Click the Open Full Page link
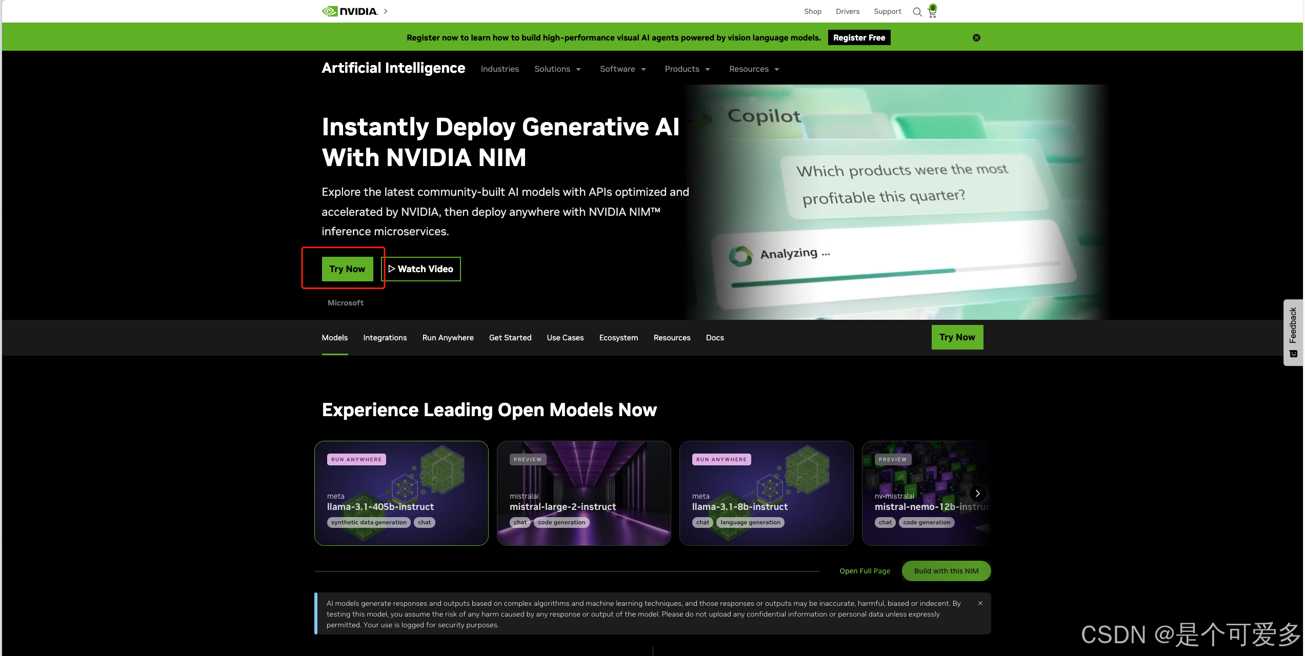 (x=865, y=571)
